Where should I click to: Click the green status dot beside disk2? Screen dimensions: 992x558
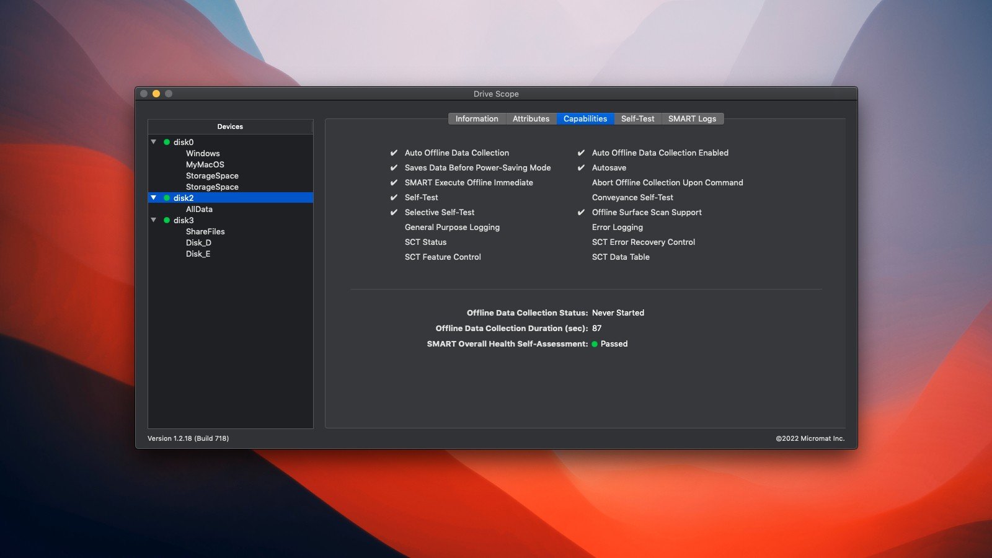tap(167, 198)
